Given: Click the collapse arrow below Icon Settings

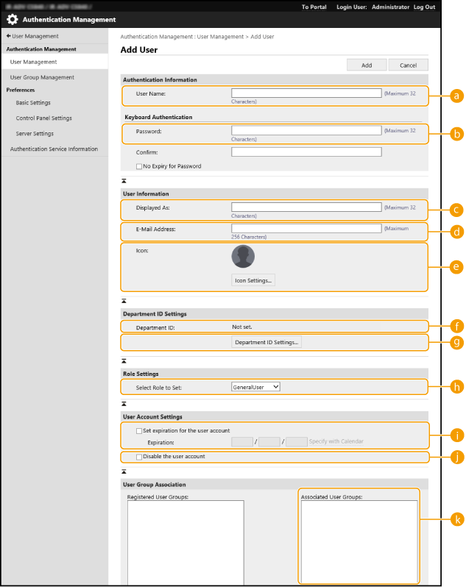Looking at the screenshot, I should click(124, 301).
